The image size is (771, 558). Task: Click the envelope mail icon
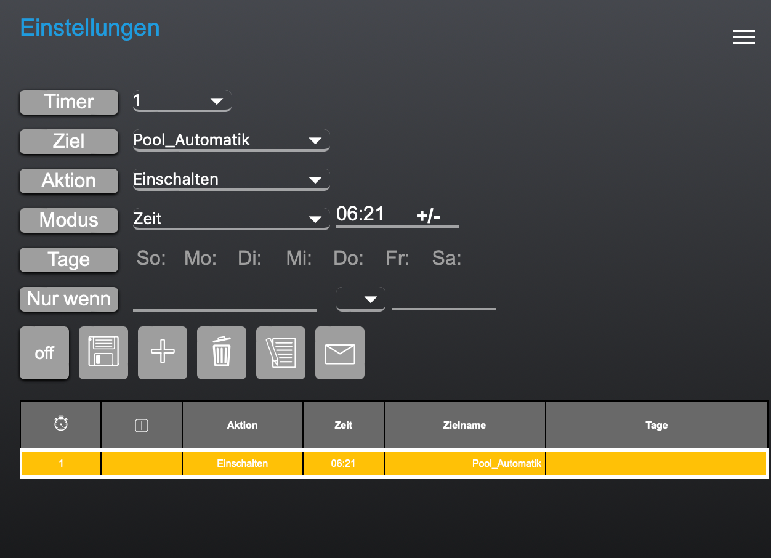pyautogui.click(x=340, y=353)
